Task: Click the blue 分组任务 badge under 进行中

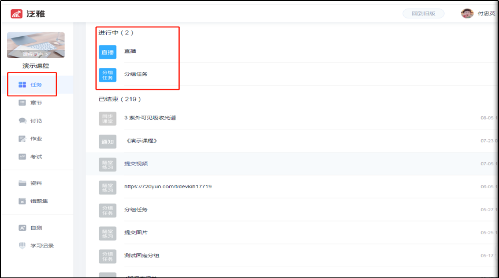Action: coord(107,75)
